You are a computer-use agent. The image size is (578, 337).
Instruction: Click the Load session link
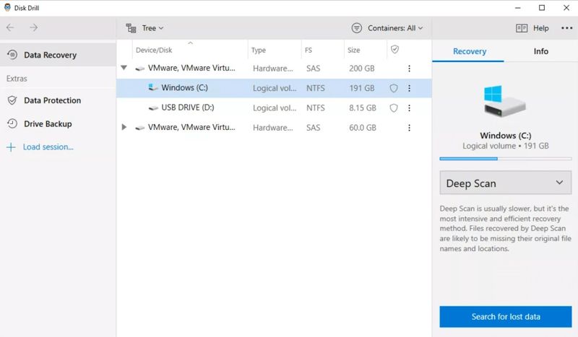(48, 147)
